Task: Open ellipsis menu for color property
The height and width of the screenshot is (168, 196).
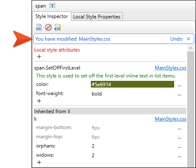Action: click(x=180, y=85)
